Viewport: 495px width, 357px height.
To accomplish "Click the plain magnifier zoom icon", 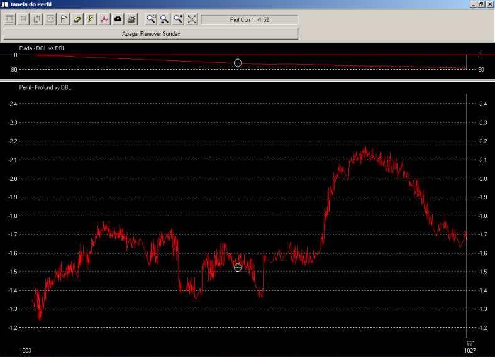I will pos(165,19).
